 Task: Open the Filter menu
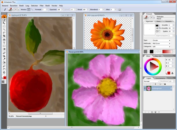click(x=42, y=5)
